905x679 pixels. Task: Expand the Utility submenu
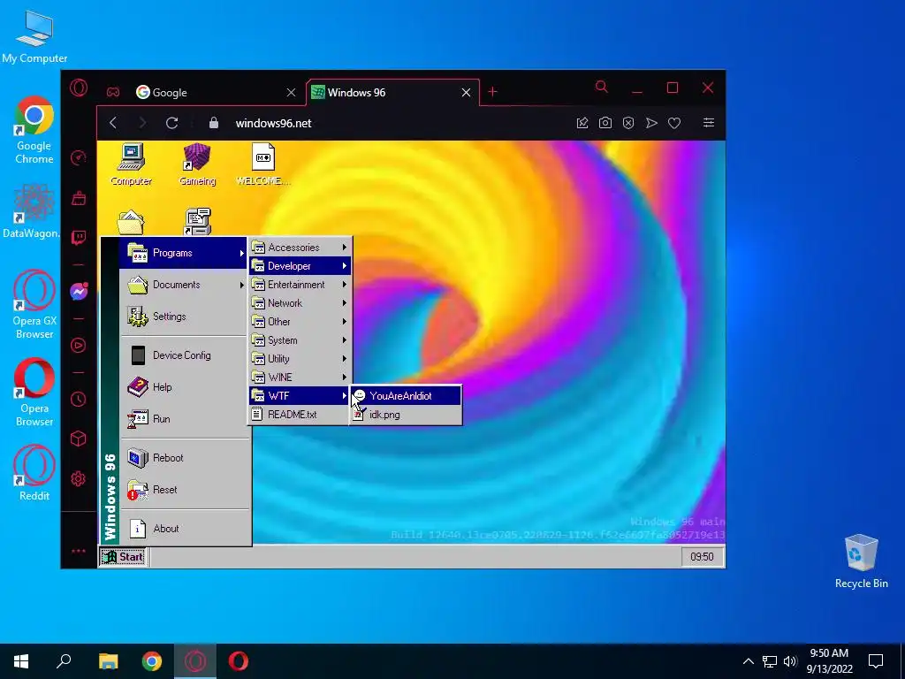pos(300,359)
